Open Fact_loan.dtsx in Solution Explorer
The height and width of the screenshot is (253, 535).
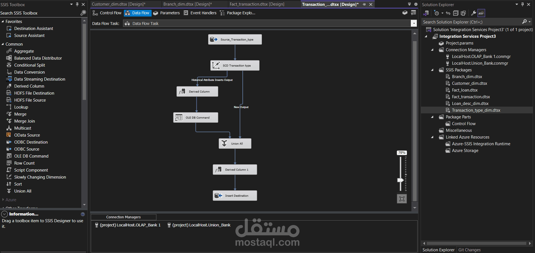click(465, 90)
